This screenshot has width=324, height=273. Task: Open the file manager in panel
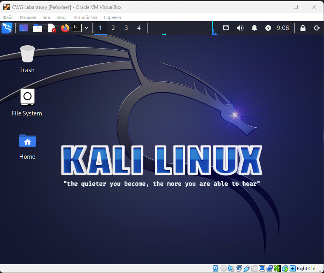tap(38, 28)
